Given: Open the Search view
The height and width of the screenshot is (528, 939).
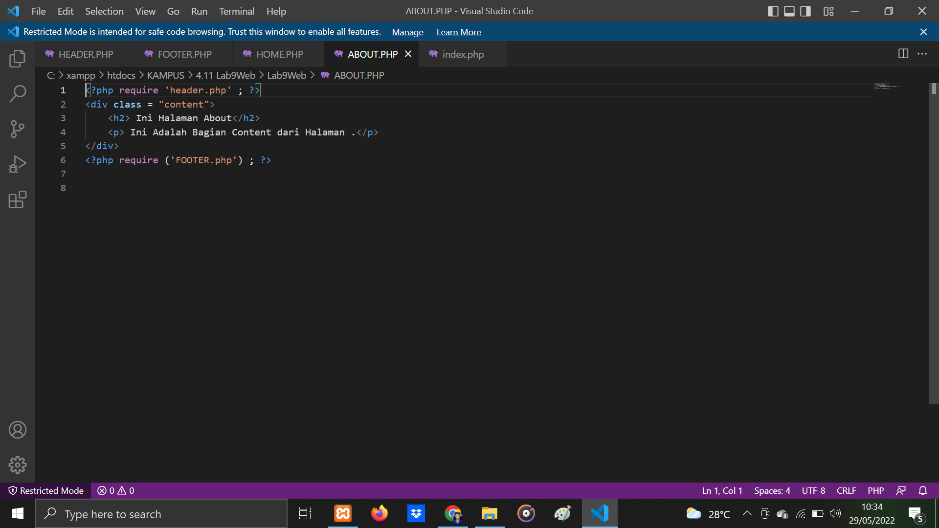Looking at the screenshot, I should [18, 93].
